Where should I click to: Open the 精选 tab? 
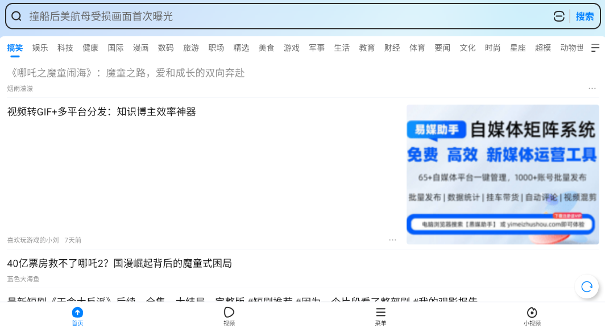(241, 48)
